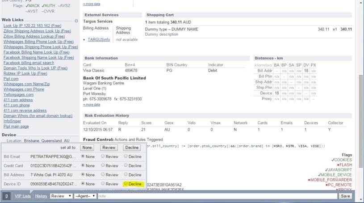Open Zillow Shipping Address Look Up link
The image size is (364, 203).
tap(37, 31)
